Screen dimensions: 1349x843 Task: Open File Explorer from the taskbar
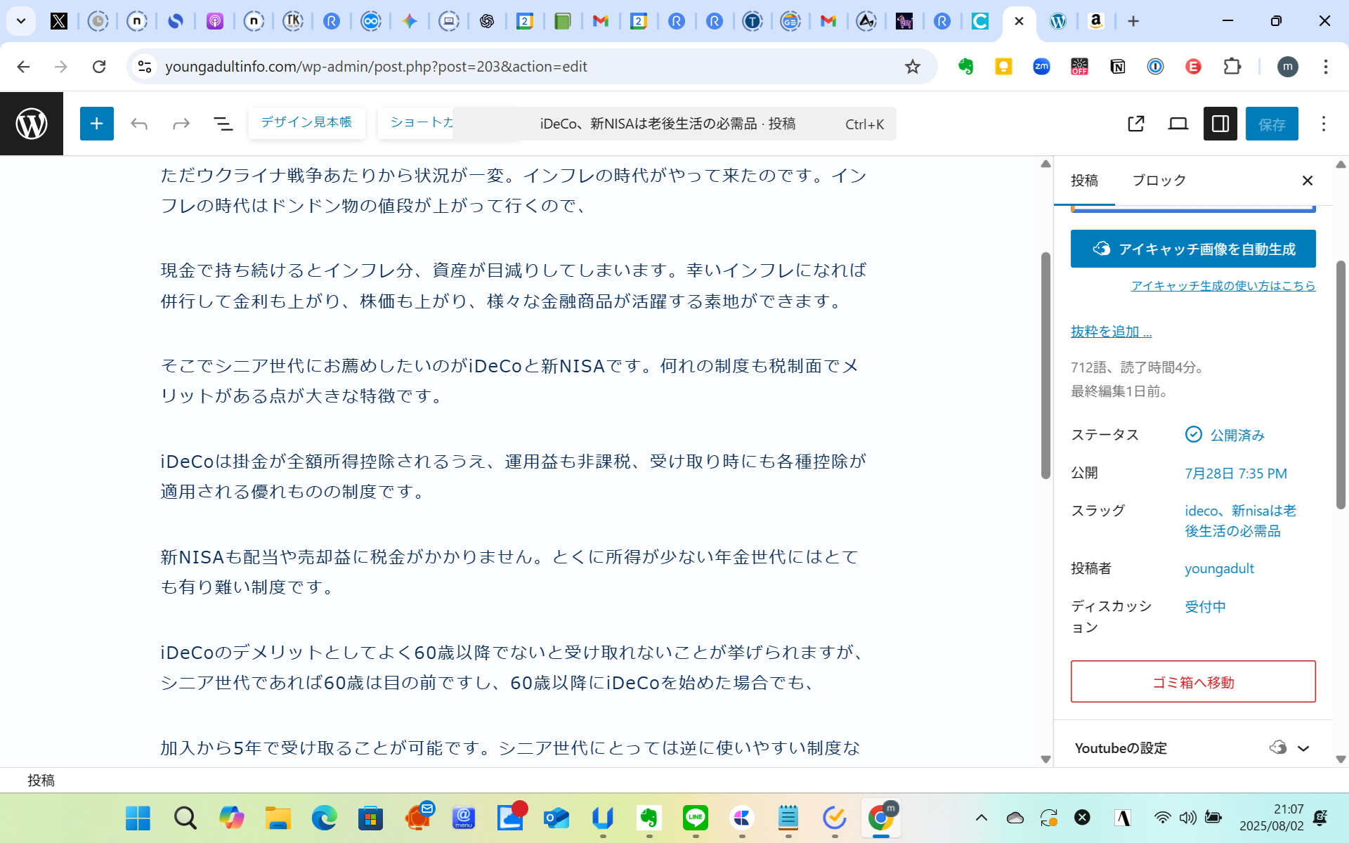coord(278,818)
